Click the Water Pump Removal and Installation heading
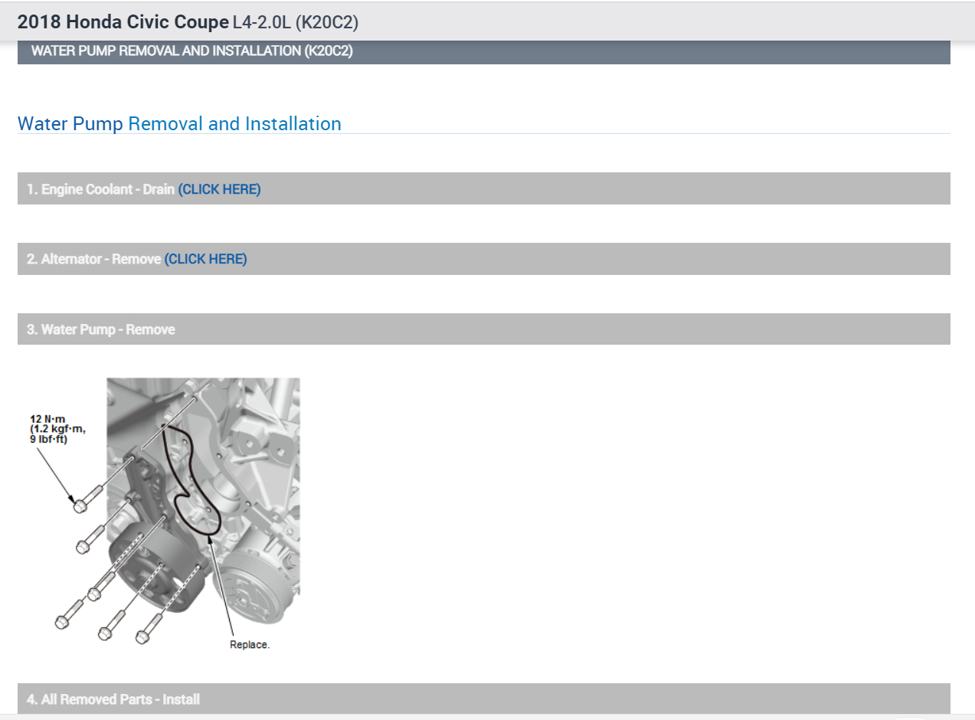Viewport: 975px width, 720px height. tap(179, 123)
